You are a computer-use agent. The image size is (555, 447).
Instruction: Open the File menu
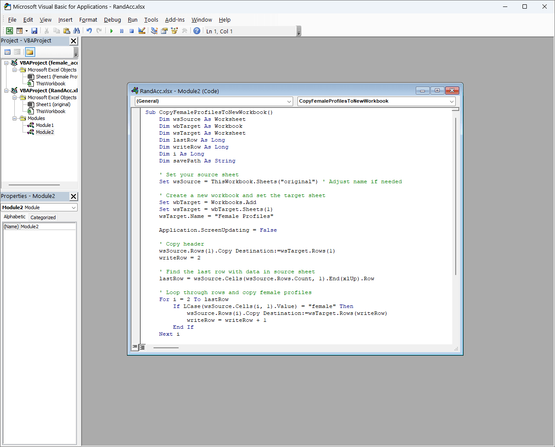(x=12, y=19)
